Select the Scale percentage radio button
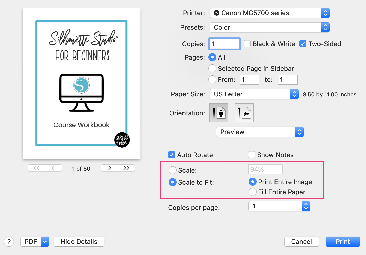Image resolution: width=366 pixels, height=255 pixels. coord(173,170)
